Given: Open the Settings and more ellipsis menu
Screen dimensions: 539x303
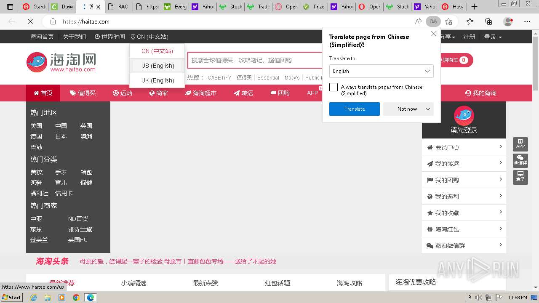Looking at the screenshot, I should [527, 21].
